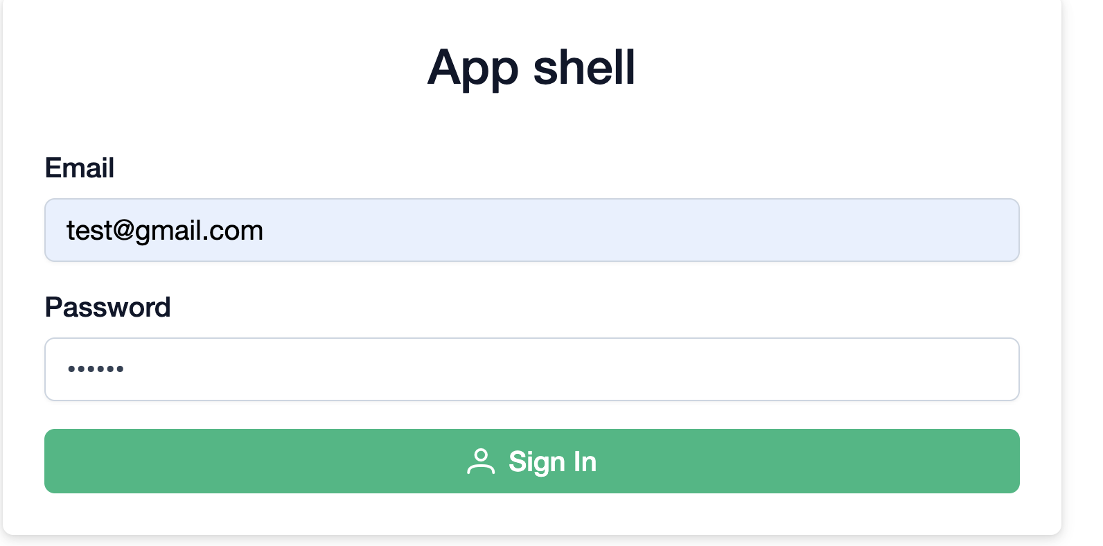Focus the Email input field

point(531,230)
